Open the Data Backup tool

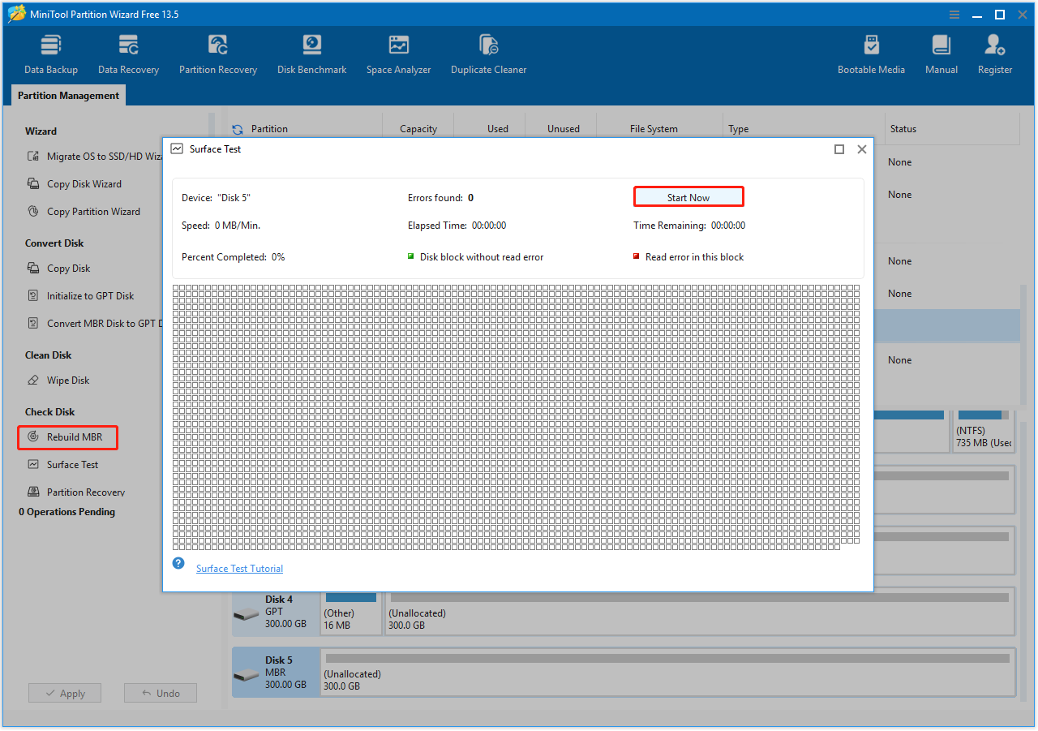[50, 51]
